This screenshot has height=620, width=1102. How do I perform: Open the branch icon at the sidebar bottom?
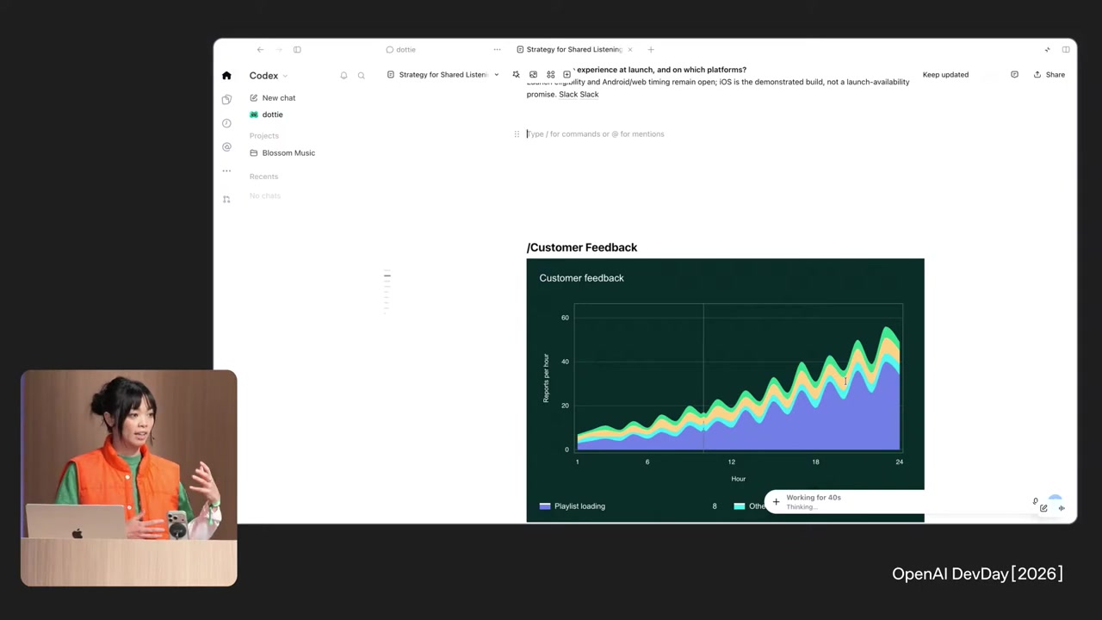coord(226,200)
